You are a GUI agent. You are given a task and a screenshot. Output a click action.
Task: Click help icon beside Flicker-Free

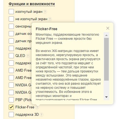pyautogui.click(x=37, y=107)
